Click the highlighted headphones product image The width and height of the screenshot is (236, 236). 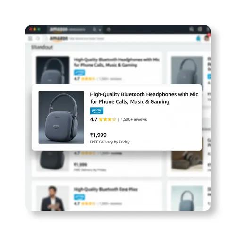pos(61,118)
